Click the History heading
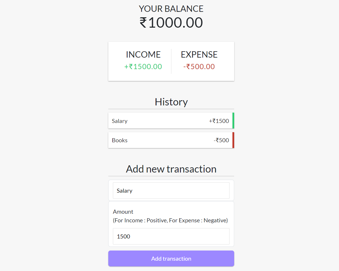Screen dimensions: 339x271 171,102
